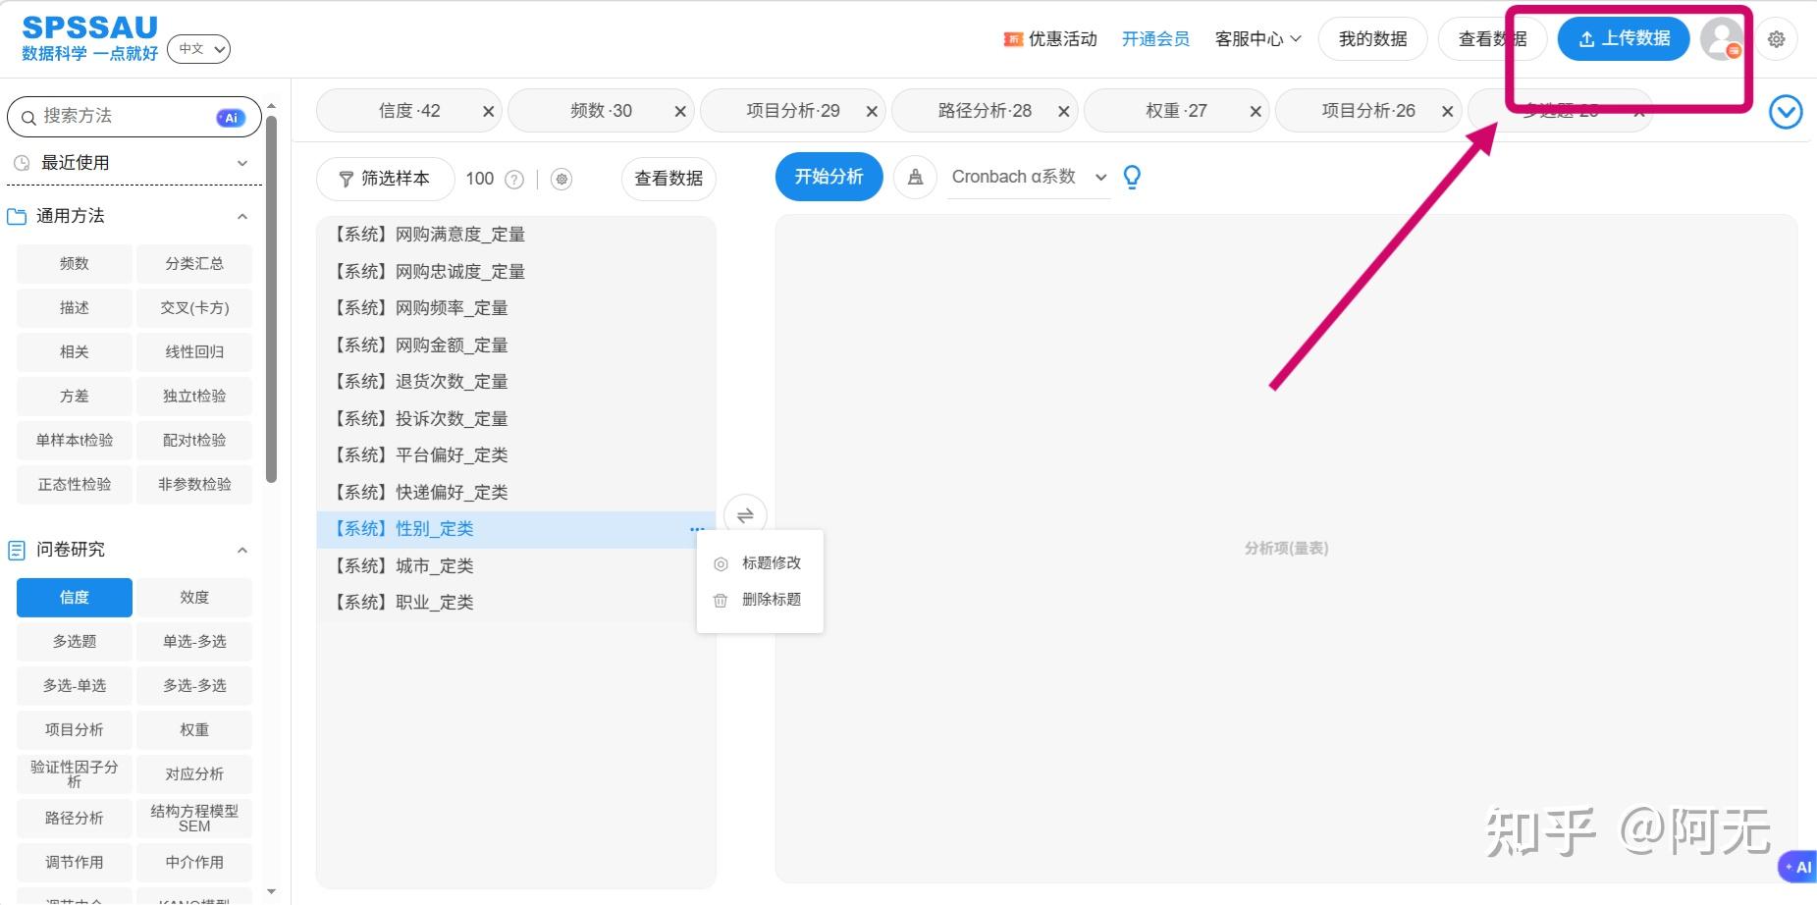This screenshot has width=1817, height=905.
Task: Click the lightbulb hint icon beside Cronbach
Action: click(x=1132, y=177)
